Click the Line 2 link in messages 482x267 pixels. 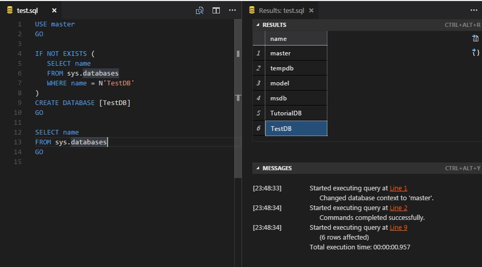pos(398,208)
